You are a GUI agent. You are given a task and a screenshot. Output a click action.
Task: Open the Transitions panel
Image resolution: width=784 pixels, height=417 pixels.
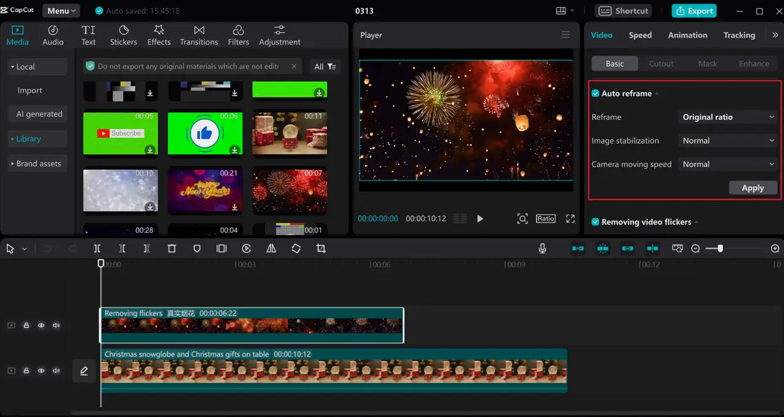(x=198, y=35)
